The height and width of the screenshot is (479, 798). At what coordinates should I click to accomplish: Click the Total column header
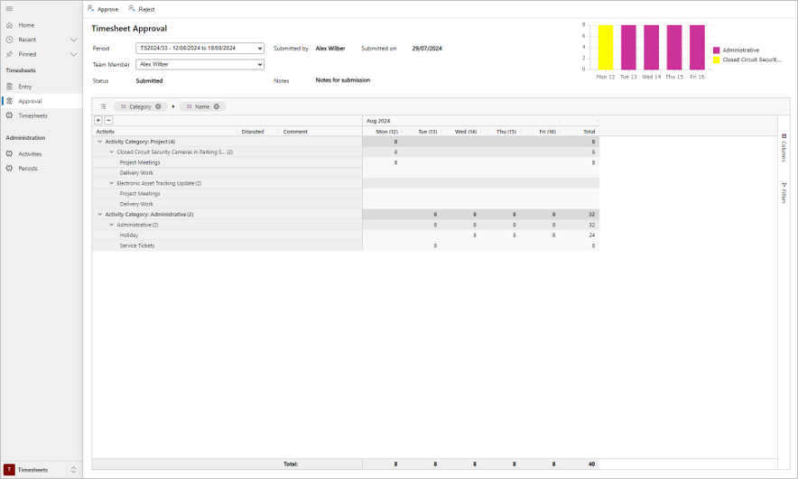point(589,132)
